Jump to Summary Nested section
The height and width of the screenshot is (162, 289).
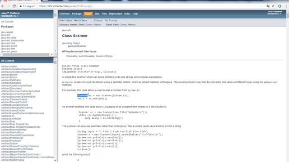(x=73, y=25)
